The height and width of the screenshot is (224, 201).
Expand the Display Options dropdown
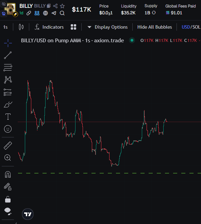point(107,27)
